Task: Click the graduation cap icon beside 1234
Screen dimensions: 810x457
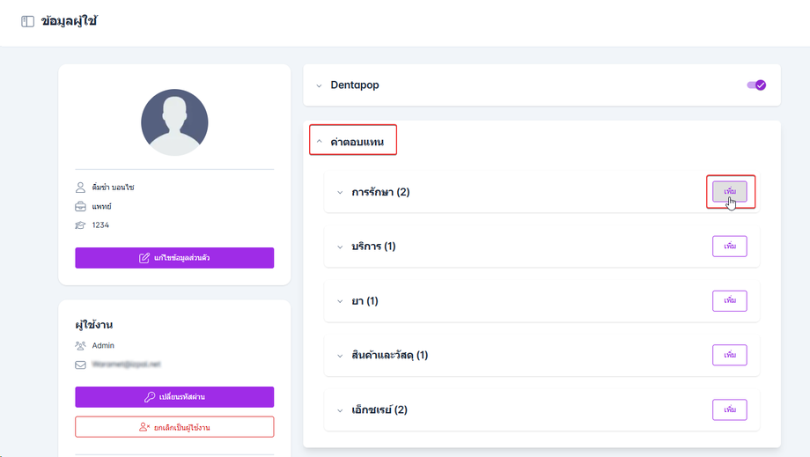Action: tap(80, 225)
